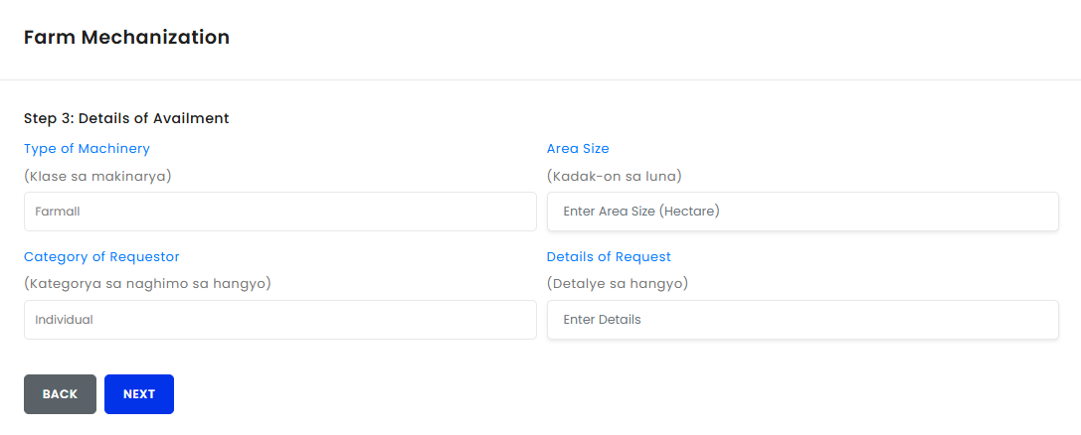Focus the Enter Details input box
The height and width of the screenshot is (435, 1081).
[x=803, y=320]
